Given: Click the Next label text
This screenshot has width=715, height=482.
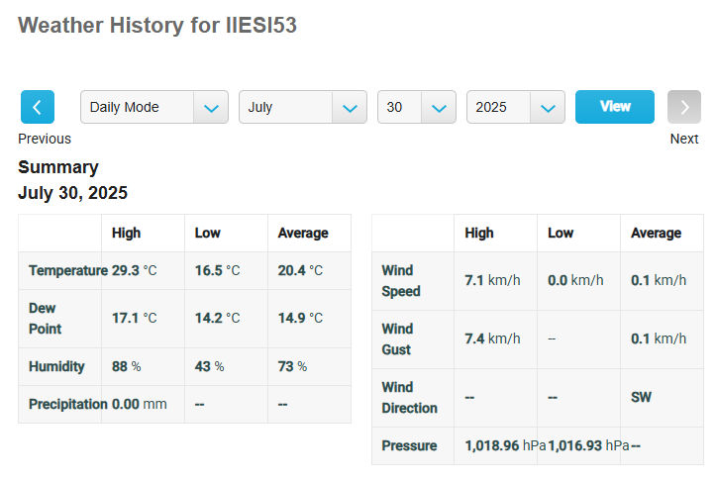Looking at the screenshot, I should (684, 139).
